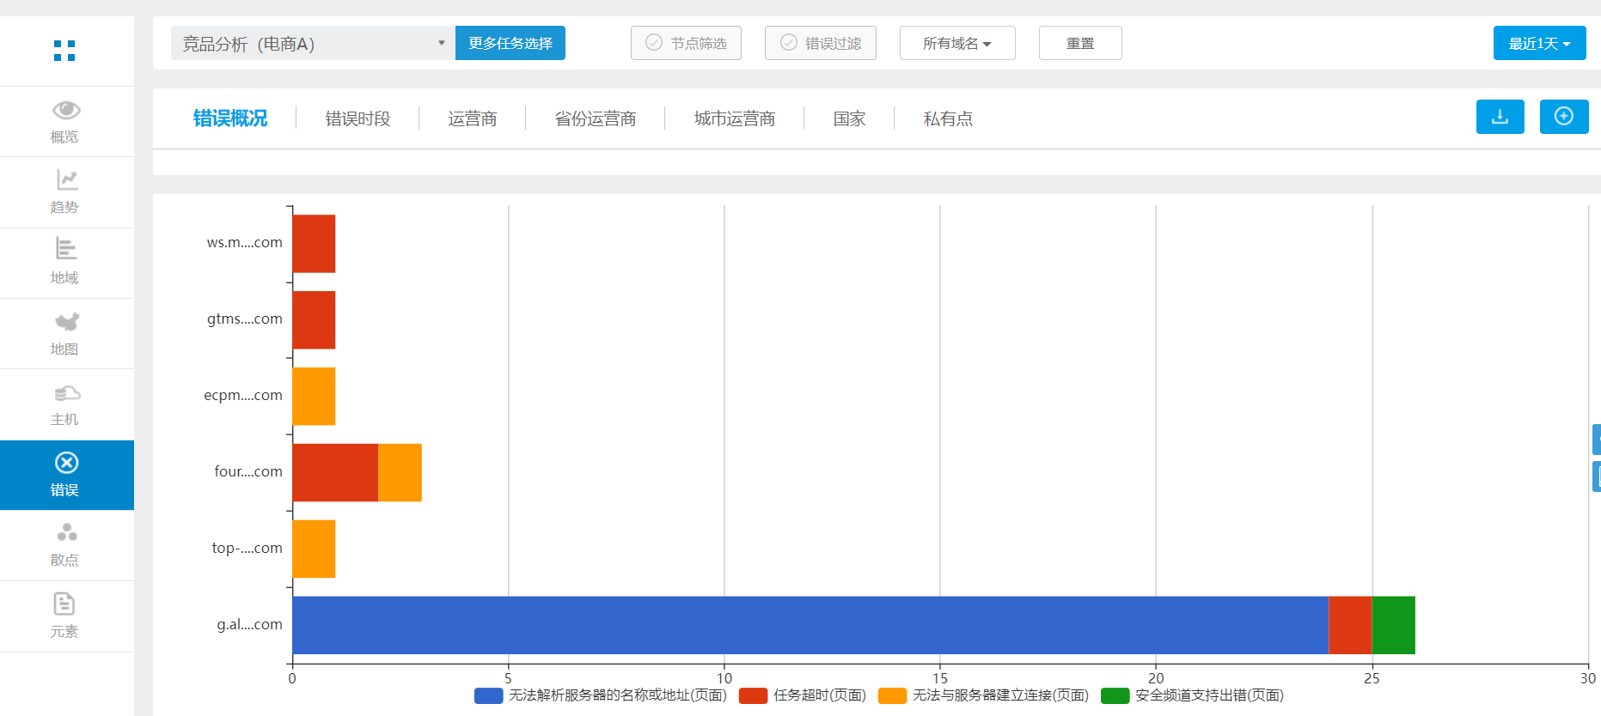Toggle the 节点筛选 node filter
Viewport: 1601px width, 716px height.
686,43
